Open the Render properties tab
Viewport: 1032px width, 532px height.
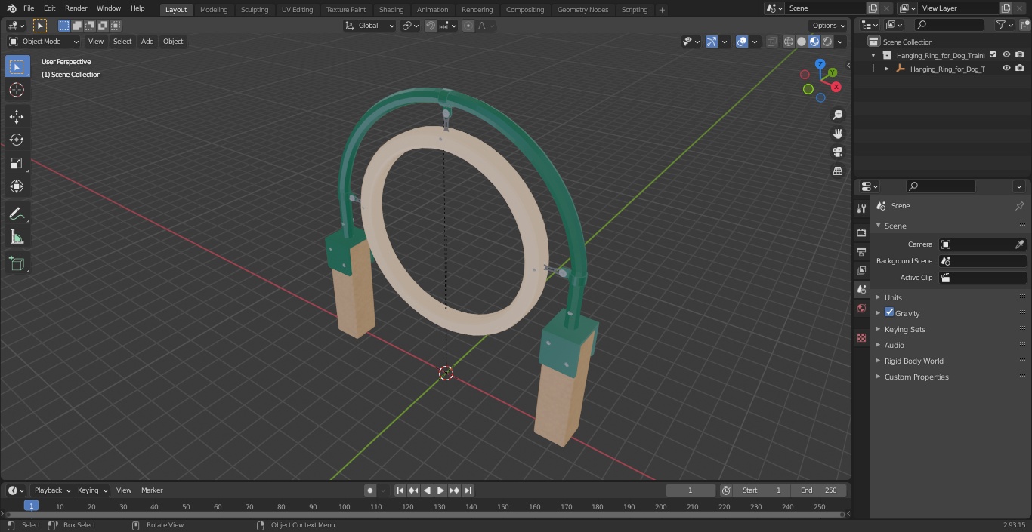tap(861, 232)
